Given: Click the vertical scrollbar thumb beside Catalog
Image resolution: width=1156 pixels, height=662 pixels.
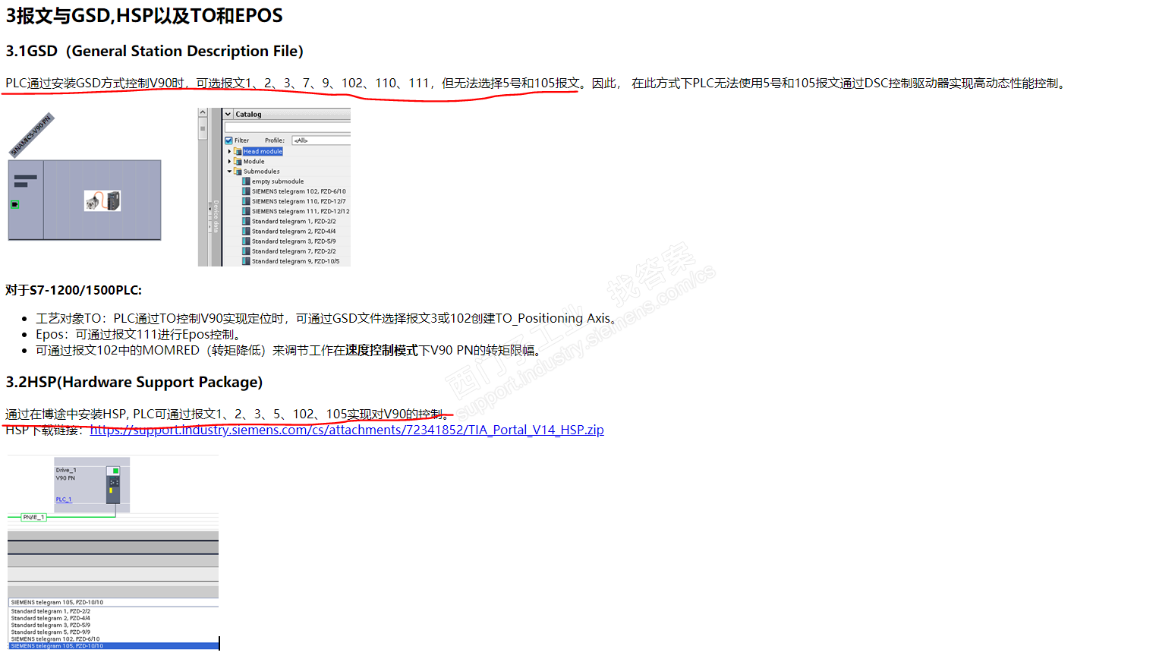Looking at the screenshot, I should [203, 128].
